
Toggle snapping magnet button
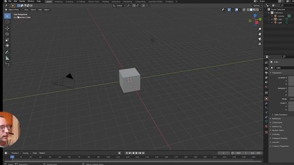[x=134, y=5]
